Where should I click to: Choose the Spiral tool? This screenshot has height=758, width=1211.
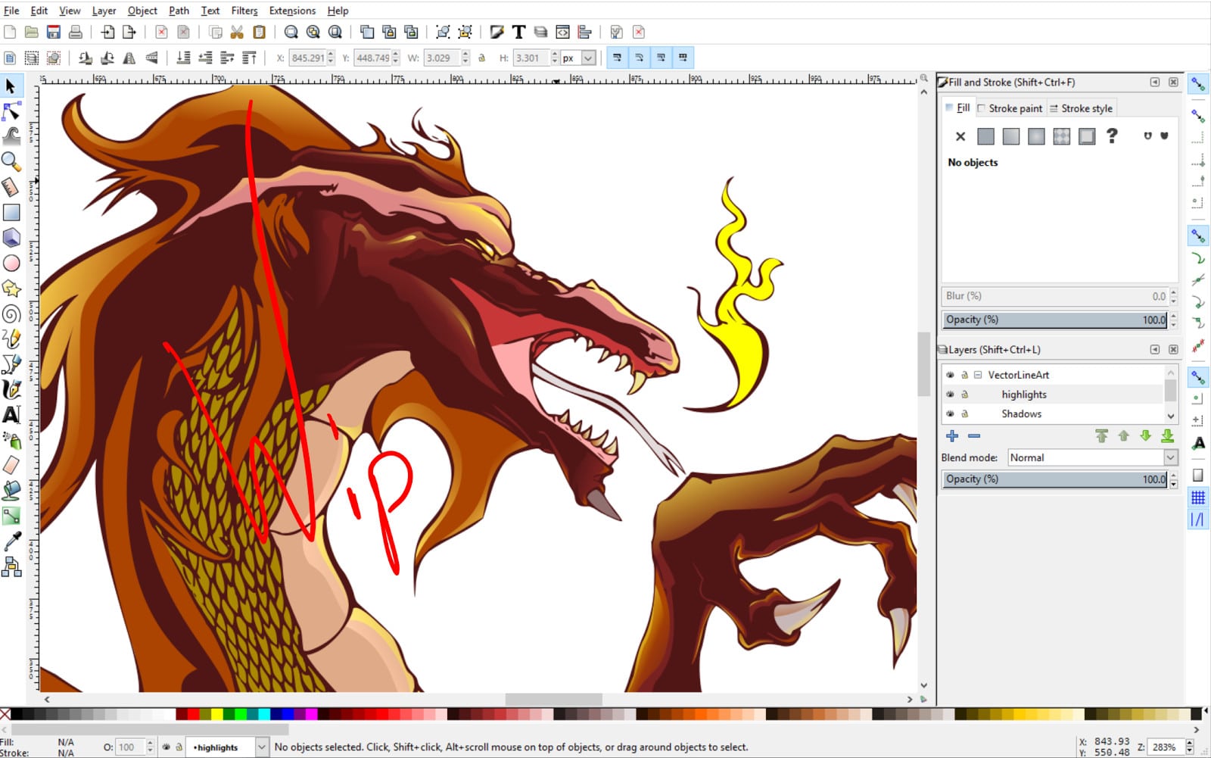click(x=12, y=313)
